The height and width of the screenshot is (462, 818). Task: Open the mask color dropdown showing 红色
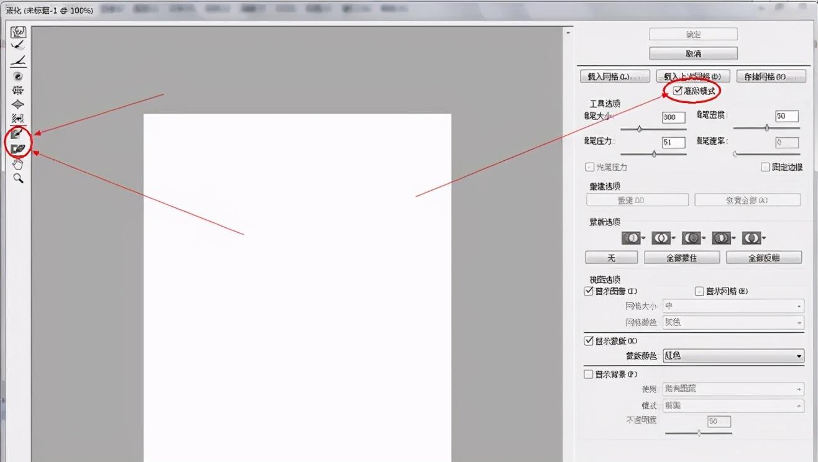(x=733, y=356)
